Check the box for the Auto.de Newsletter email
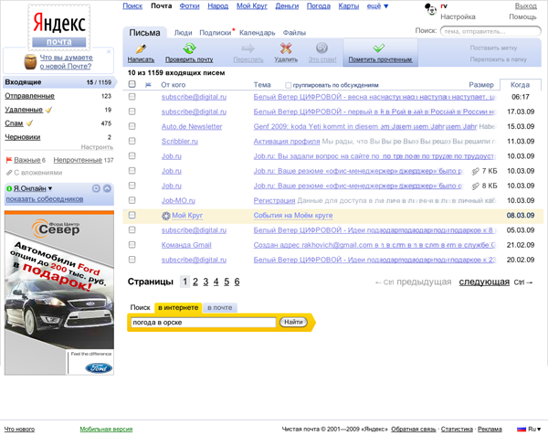Image resolution: width=548 pixels, height=447 pixels. click(x=132, y=126)
